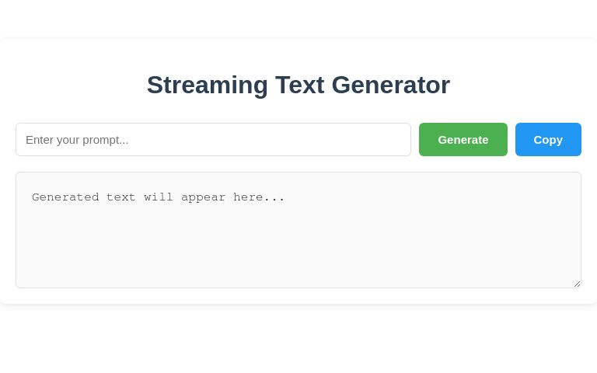Click the green Generate button

pyautogui.click(x=463, y=140)
